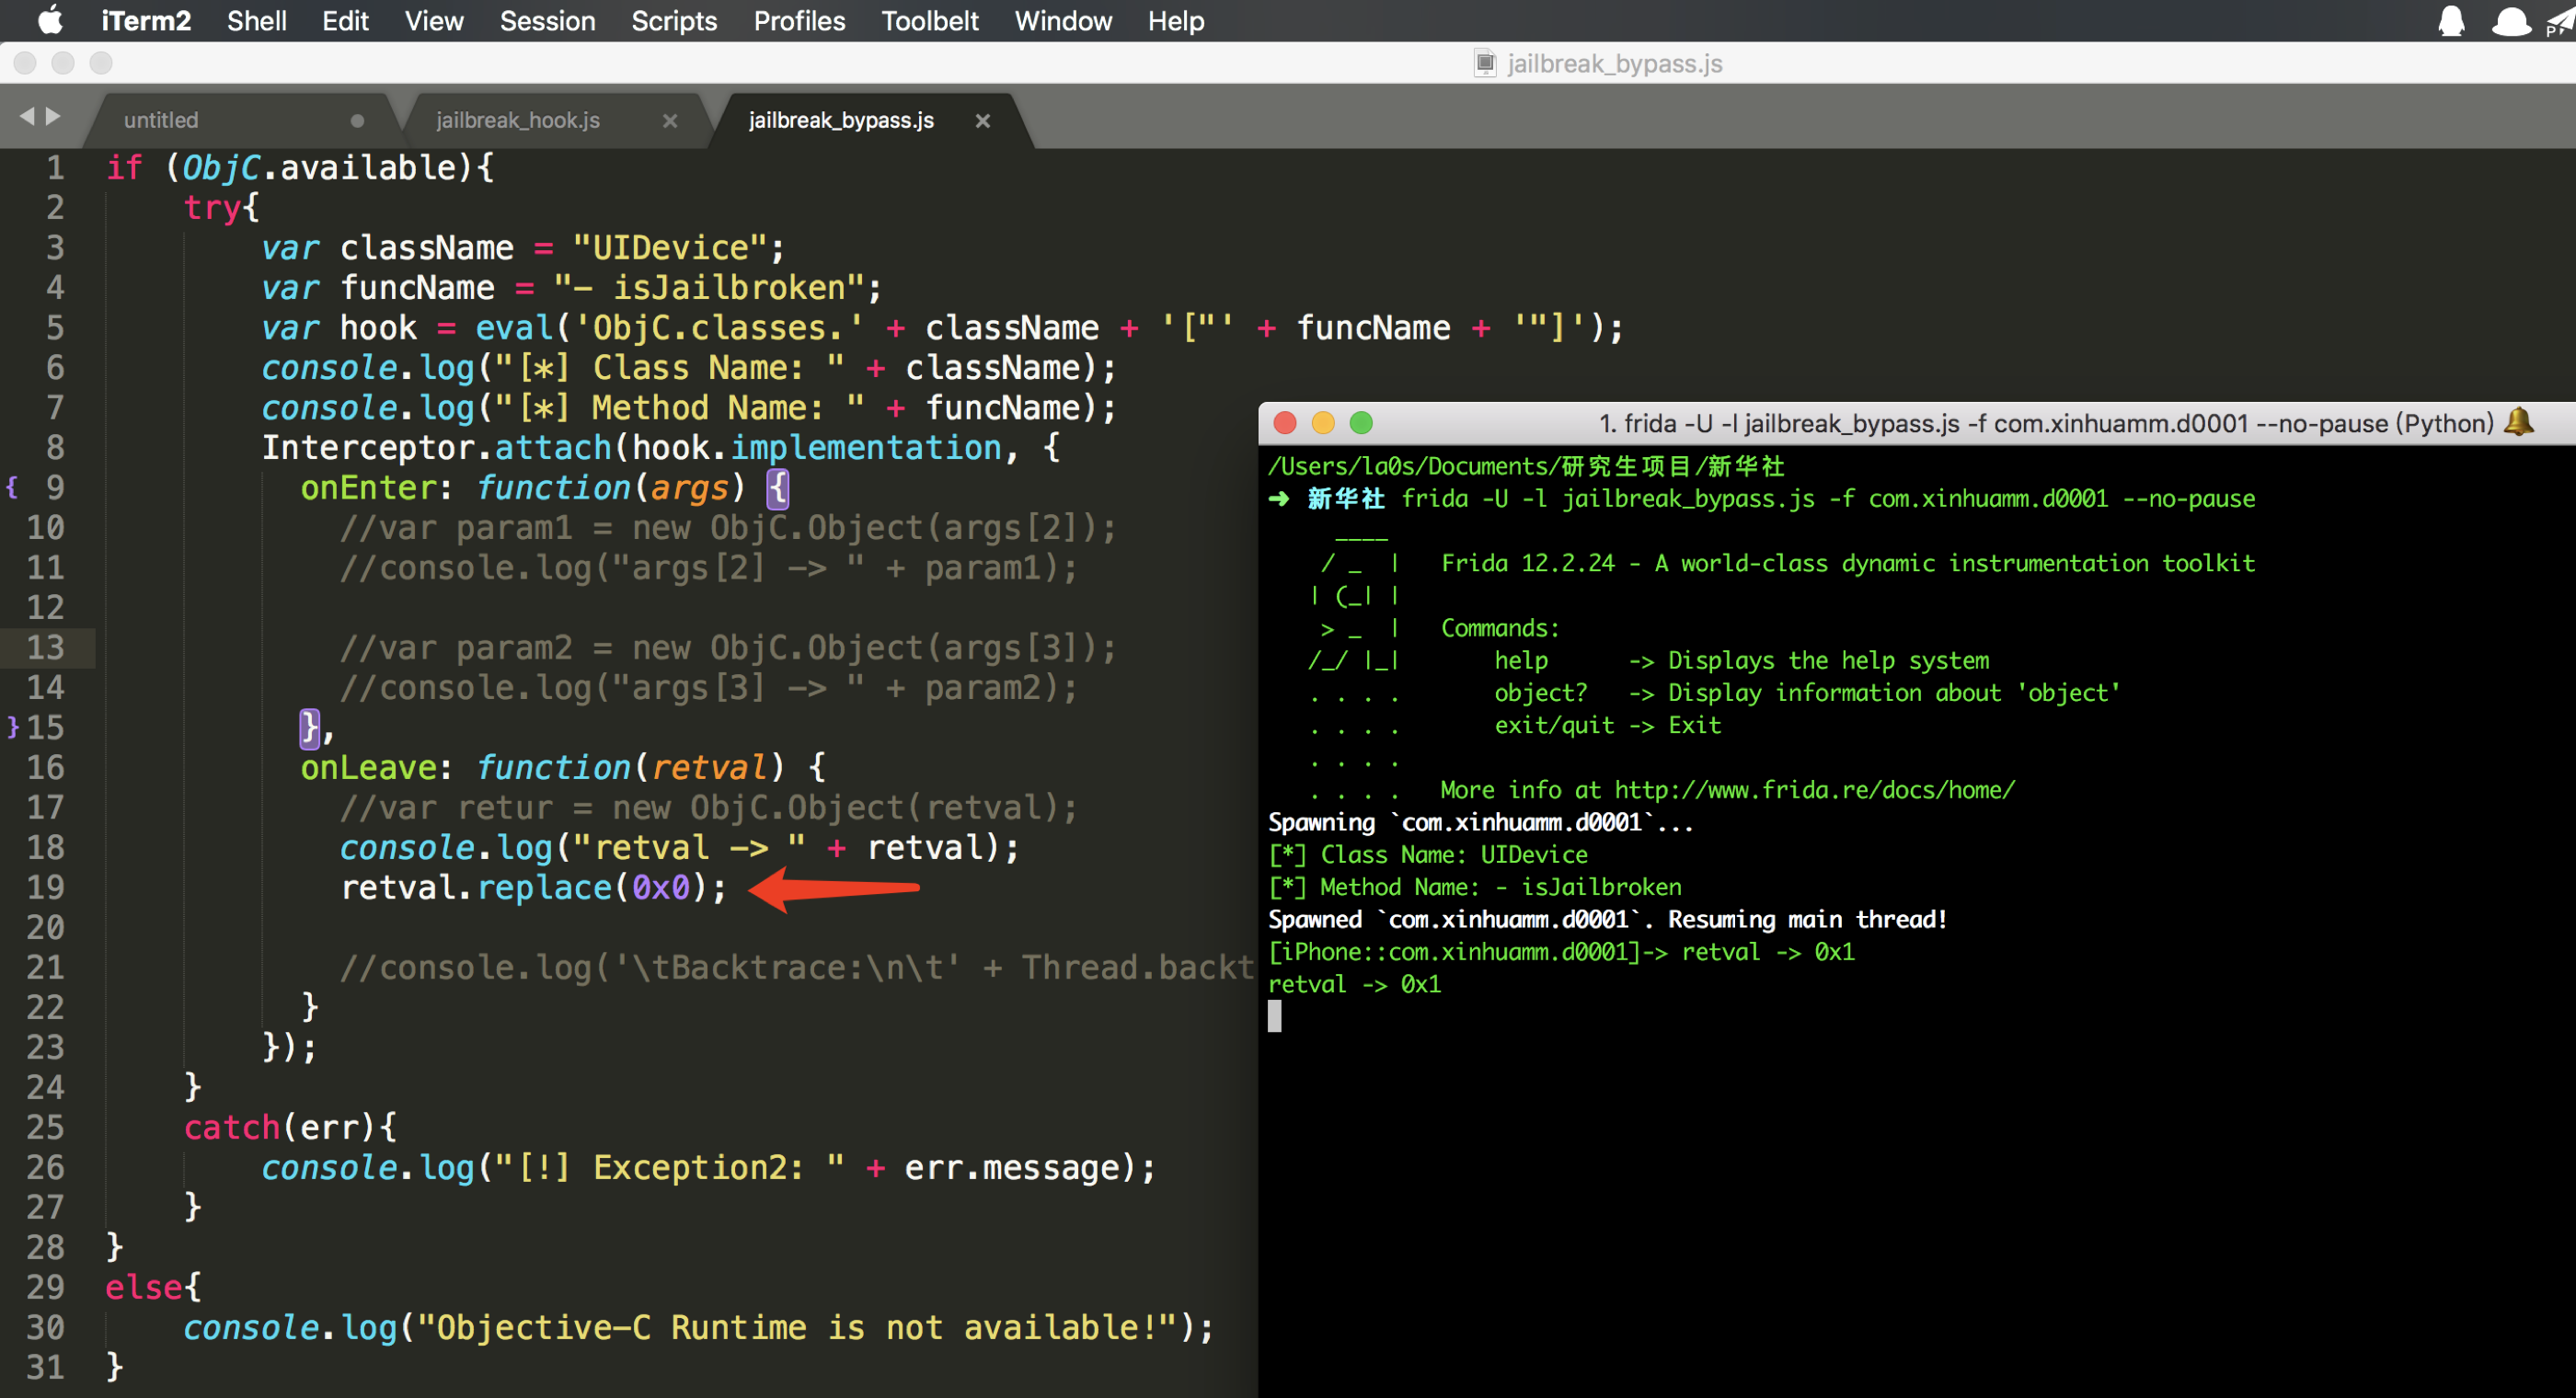Open the Scripts menu
This screenshot has width=2576, height=1398.
(673, 21)
